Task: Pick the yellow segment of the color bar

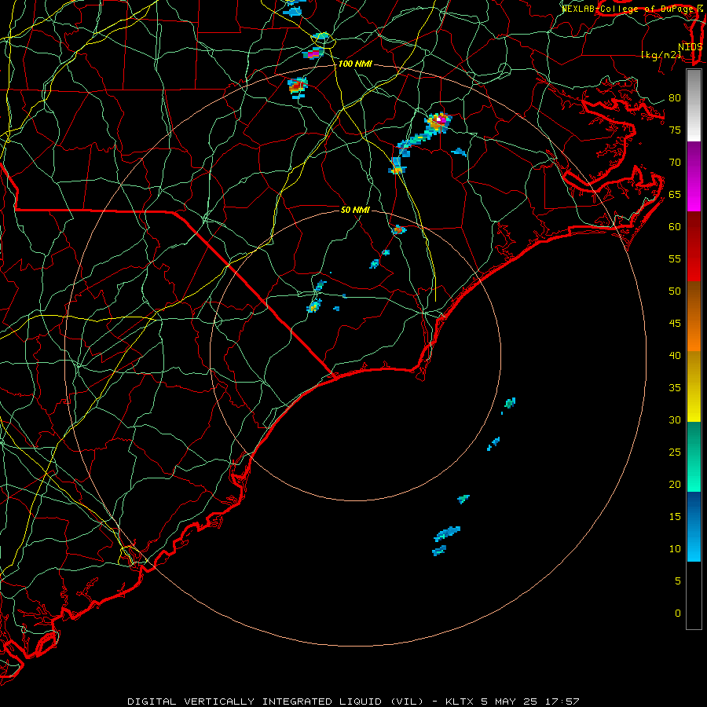Action: (694, 386)
